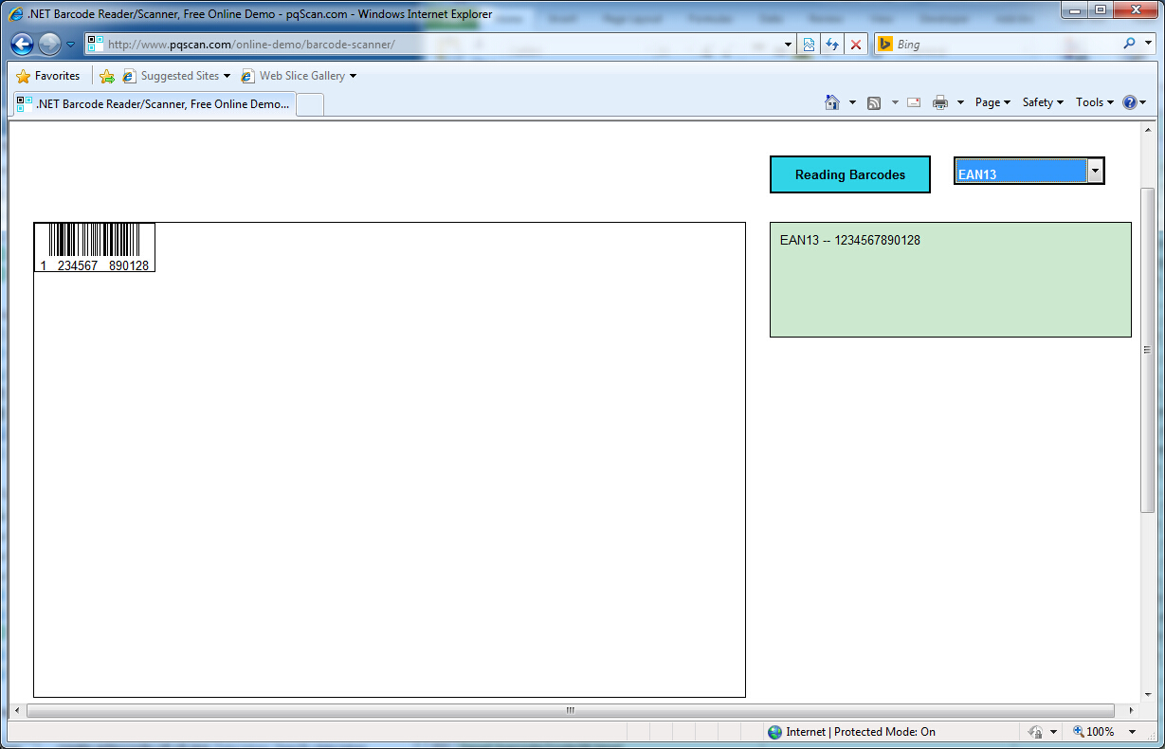
Task: Click the Print icon
Action: (x=940, y=102)
